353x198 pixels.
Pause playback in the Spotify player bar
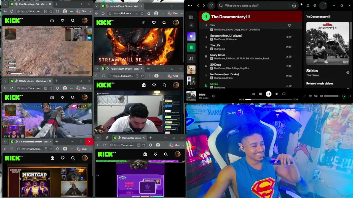(x=268, y=94)
